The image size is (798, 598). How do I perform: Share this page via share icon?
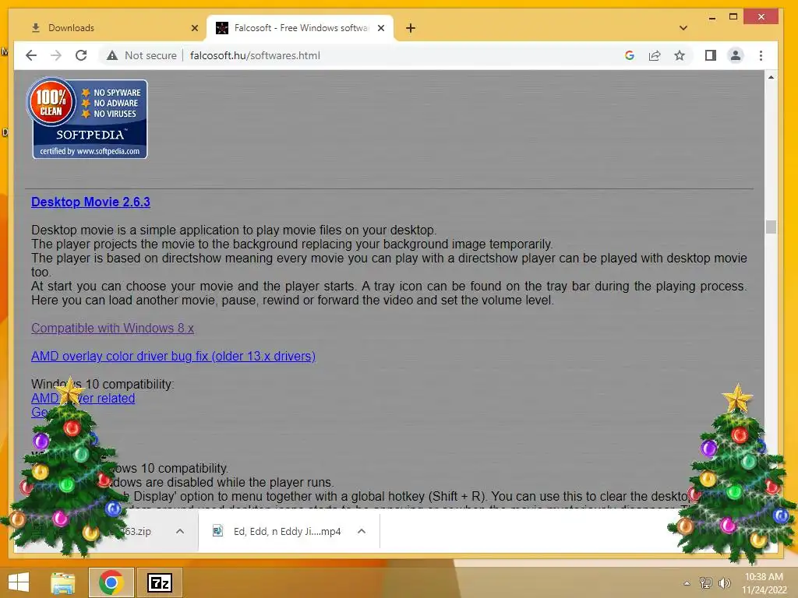(x=655, y=55)
